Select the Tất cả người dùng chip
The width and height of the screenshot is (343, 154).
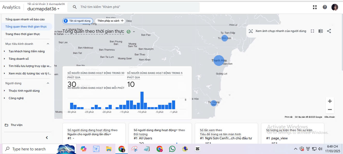[78, 21]
